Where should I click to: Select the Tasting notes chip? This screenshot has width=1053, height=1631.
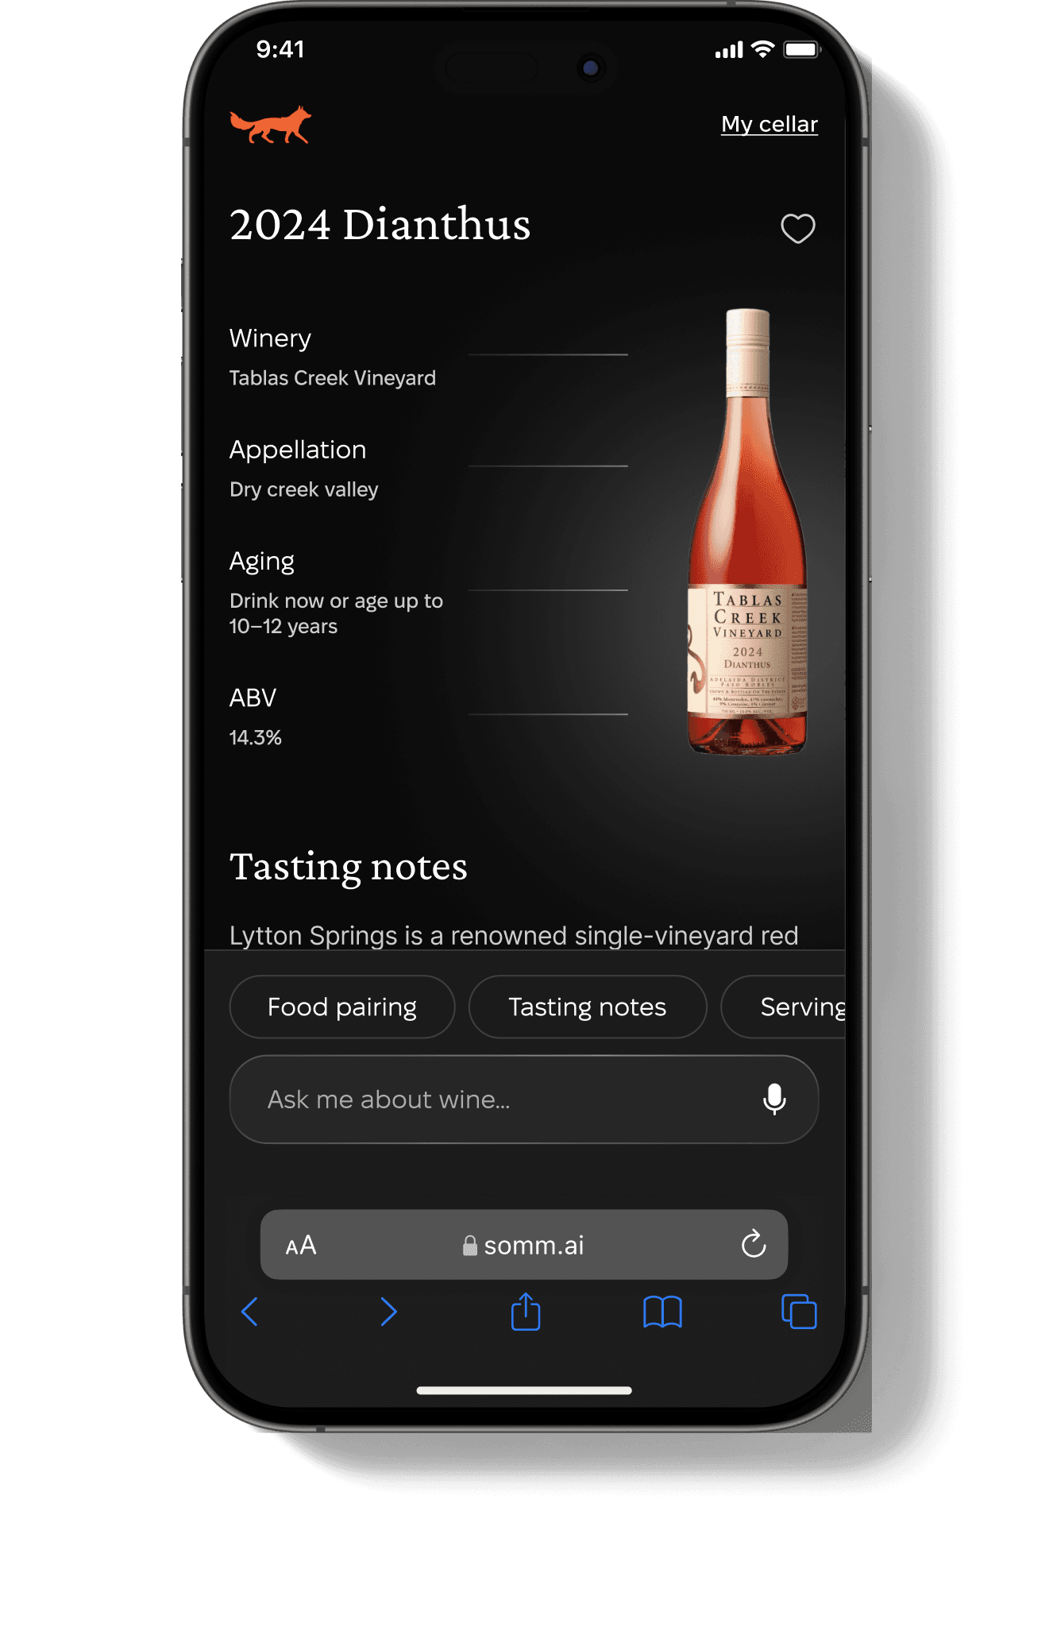588,1007
